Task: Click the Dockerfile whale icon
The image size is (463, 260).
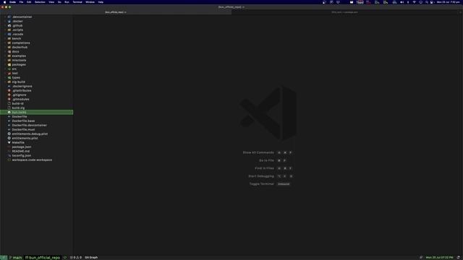Action: pyautogui.click(x=9, y=117)
